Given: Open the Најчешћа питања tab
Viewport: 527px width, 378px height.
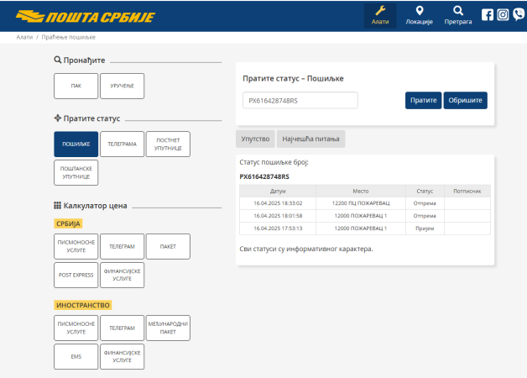Looking at the screenshot, I should 310,139.
